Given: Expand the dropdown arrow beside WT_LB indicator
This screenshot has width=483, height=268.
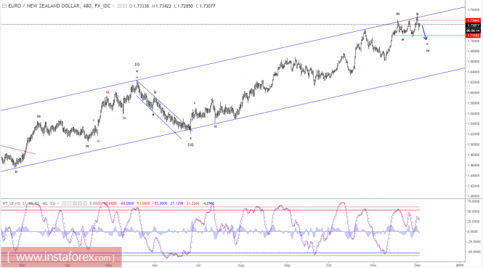Looking at the screenshot, I should click(58, 203).
